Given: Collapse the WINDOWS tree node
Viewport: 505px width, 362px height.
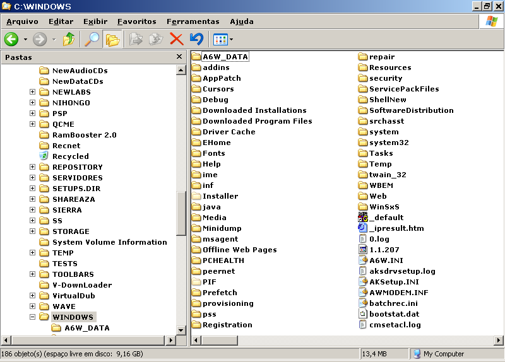Looking at the screenshot, I should 32,317.
